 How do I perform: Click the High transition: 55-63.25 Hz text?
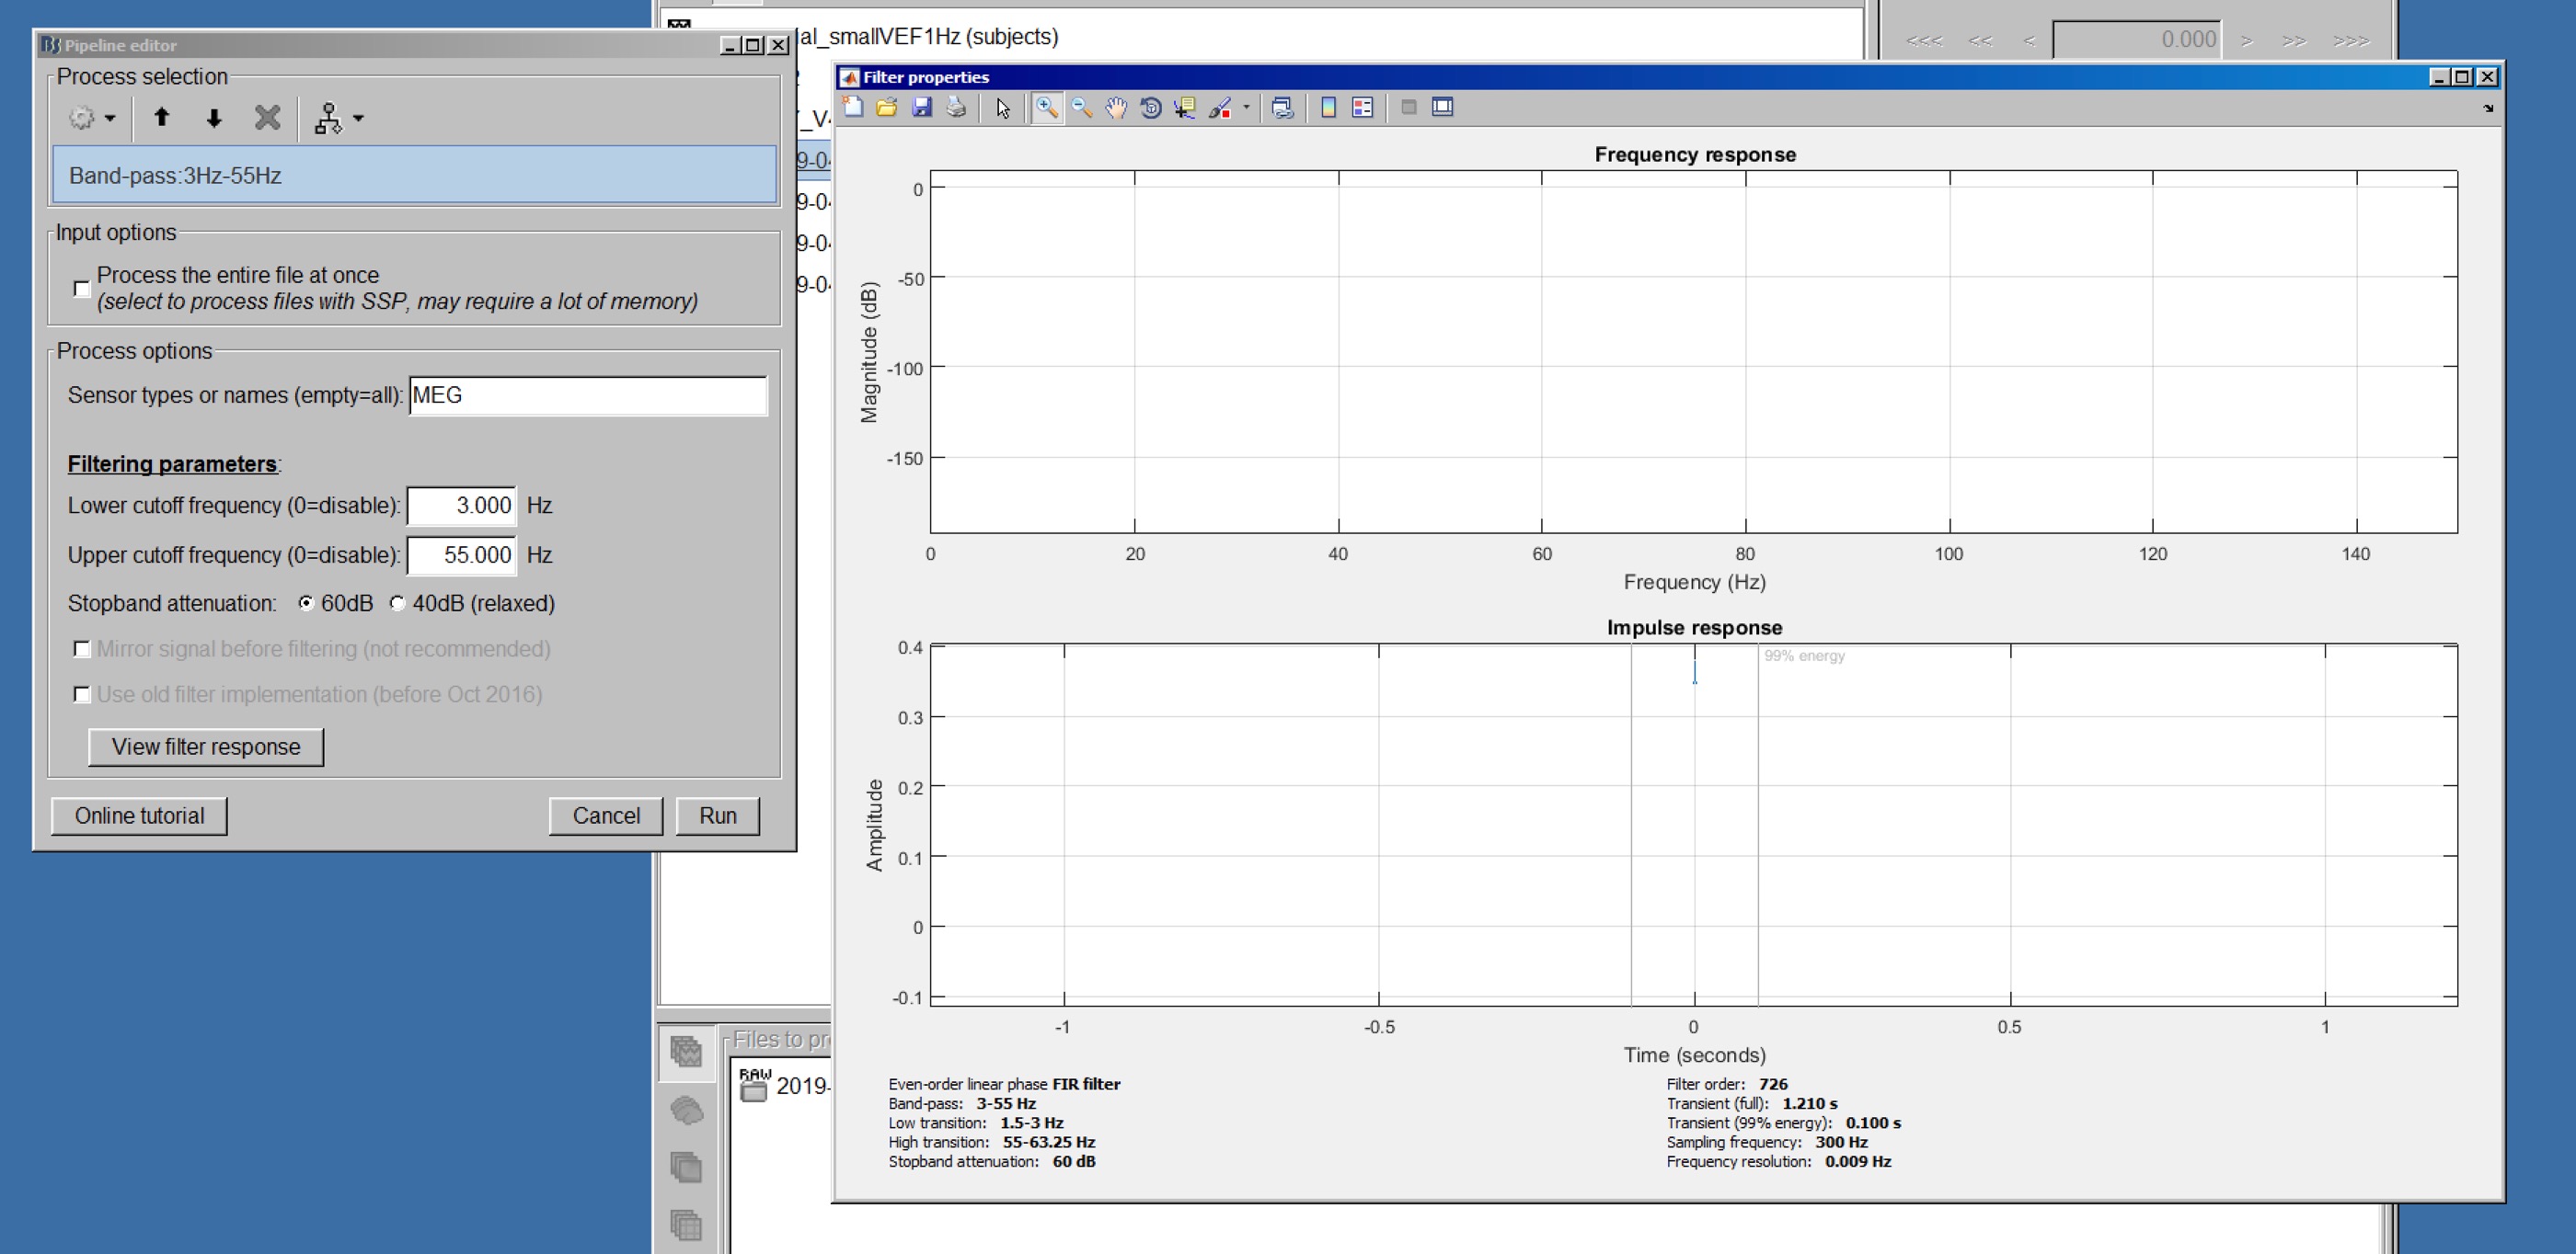pos(991,1143)
